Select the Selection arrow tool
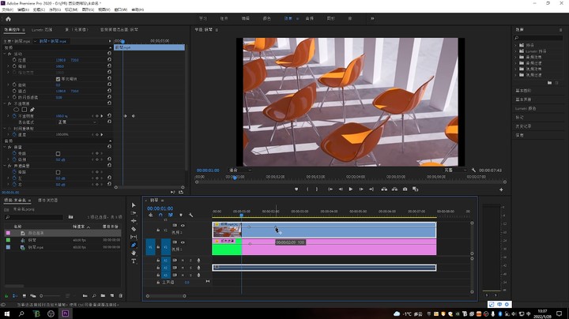Image resolution: width=569 pixels, height=319 pixels. pyautogui.click(x=134, y=205)
